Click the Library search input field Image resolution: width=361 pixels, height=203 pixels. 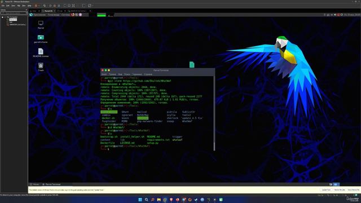click(x=14, y=13)
